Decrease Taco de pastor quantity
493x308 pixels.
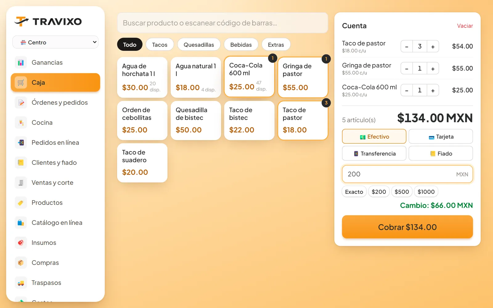(x=407, y=47)
